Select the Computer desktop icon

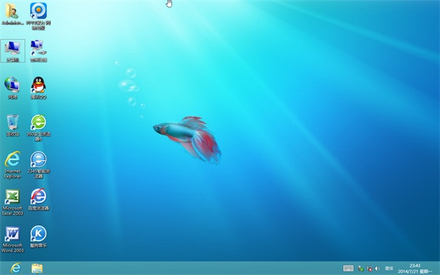coord(12,51)
